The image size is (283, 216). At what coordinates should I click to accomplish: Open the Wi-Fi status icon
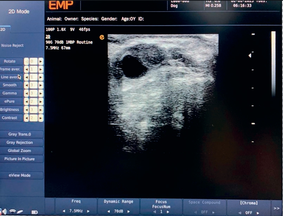(x=12, y=211)
